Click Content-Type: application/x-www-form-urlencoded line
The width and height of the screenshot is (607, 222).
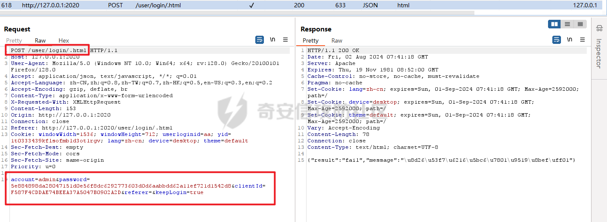click(x=92, y=96)
